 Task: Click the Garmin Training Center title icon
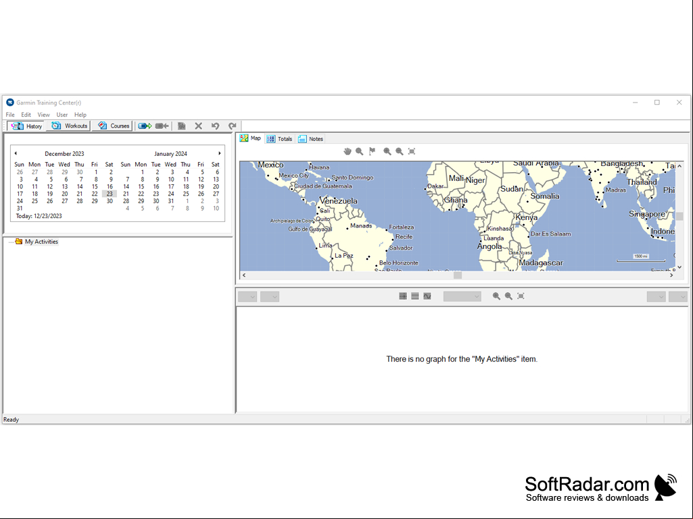9,103
